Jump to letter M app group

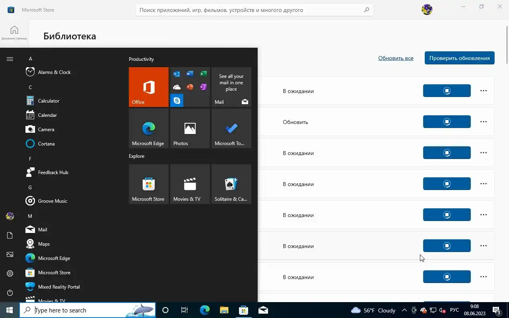tap(30, 216)
